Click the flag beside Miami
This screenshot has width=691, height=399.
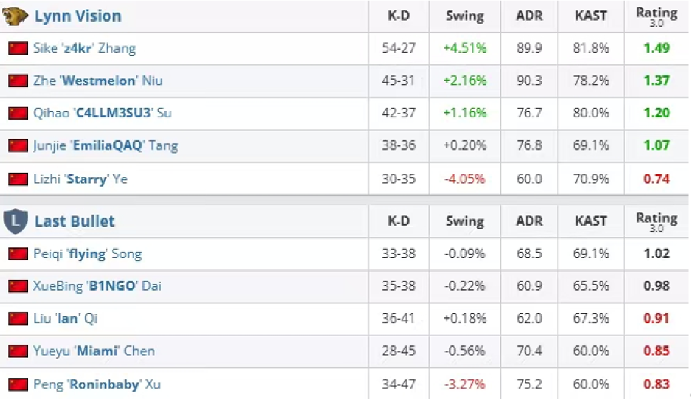pos(18,351)
